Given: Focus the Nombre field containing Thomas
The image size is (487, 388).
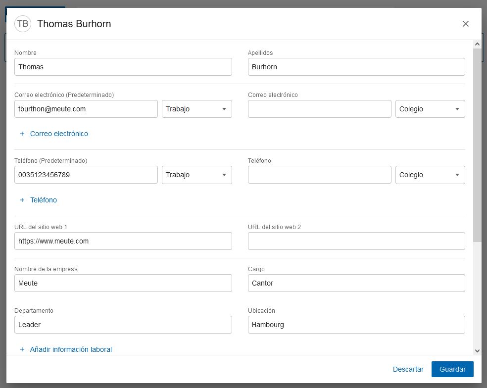Looking at the screenshot, I should 123,67.
